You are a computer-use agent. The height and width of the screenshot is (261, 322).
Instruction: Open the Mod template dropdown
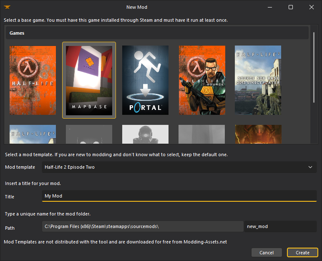[179, 167]
